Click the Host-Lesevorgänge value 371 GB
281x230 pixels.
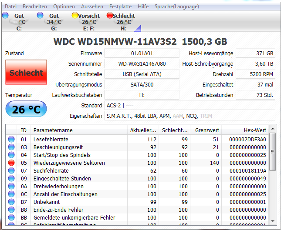point(255,53)
